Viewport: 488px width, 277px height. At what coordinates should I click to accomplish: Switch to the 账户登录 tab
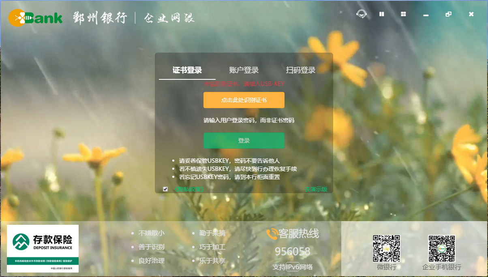[x=244, y=69]
